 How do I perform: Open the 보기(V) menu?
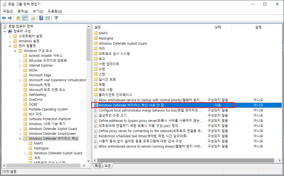point(38,11)
